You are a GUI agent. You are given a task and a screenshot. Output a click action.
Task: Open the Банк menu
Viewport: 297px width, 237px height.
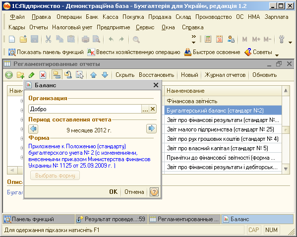(x=92, y=17)
